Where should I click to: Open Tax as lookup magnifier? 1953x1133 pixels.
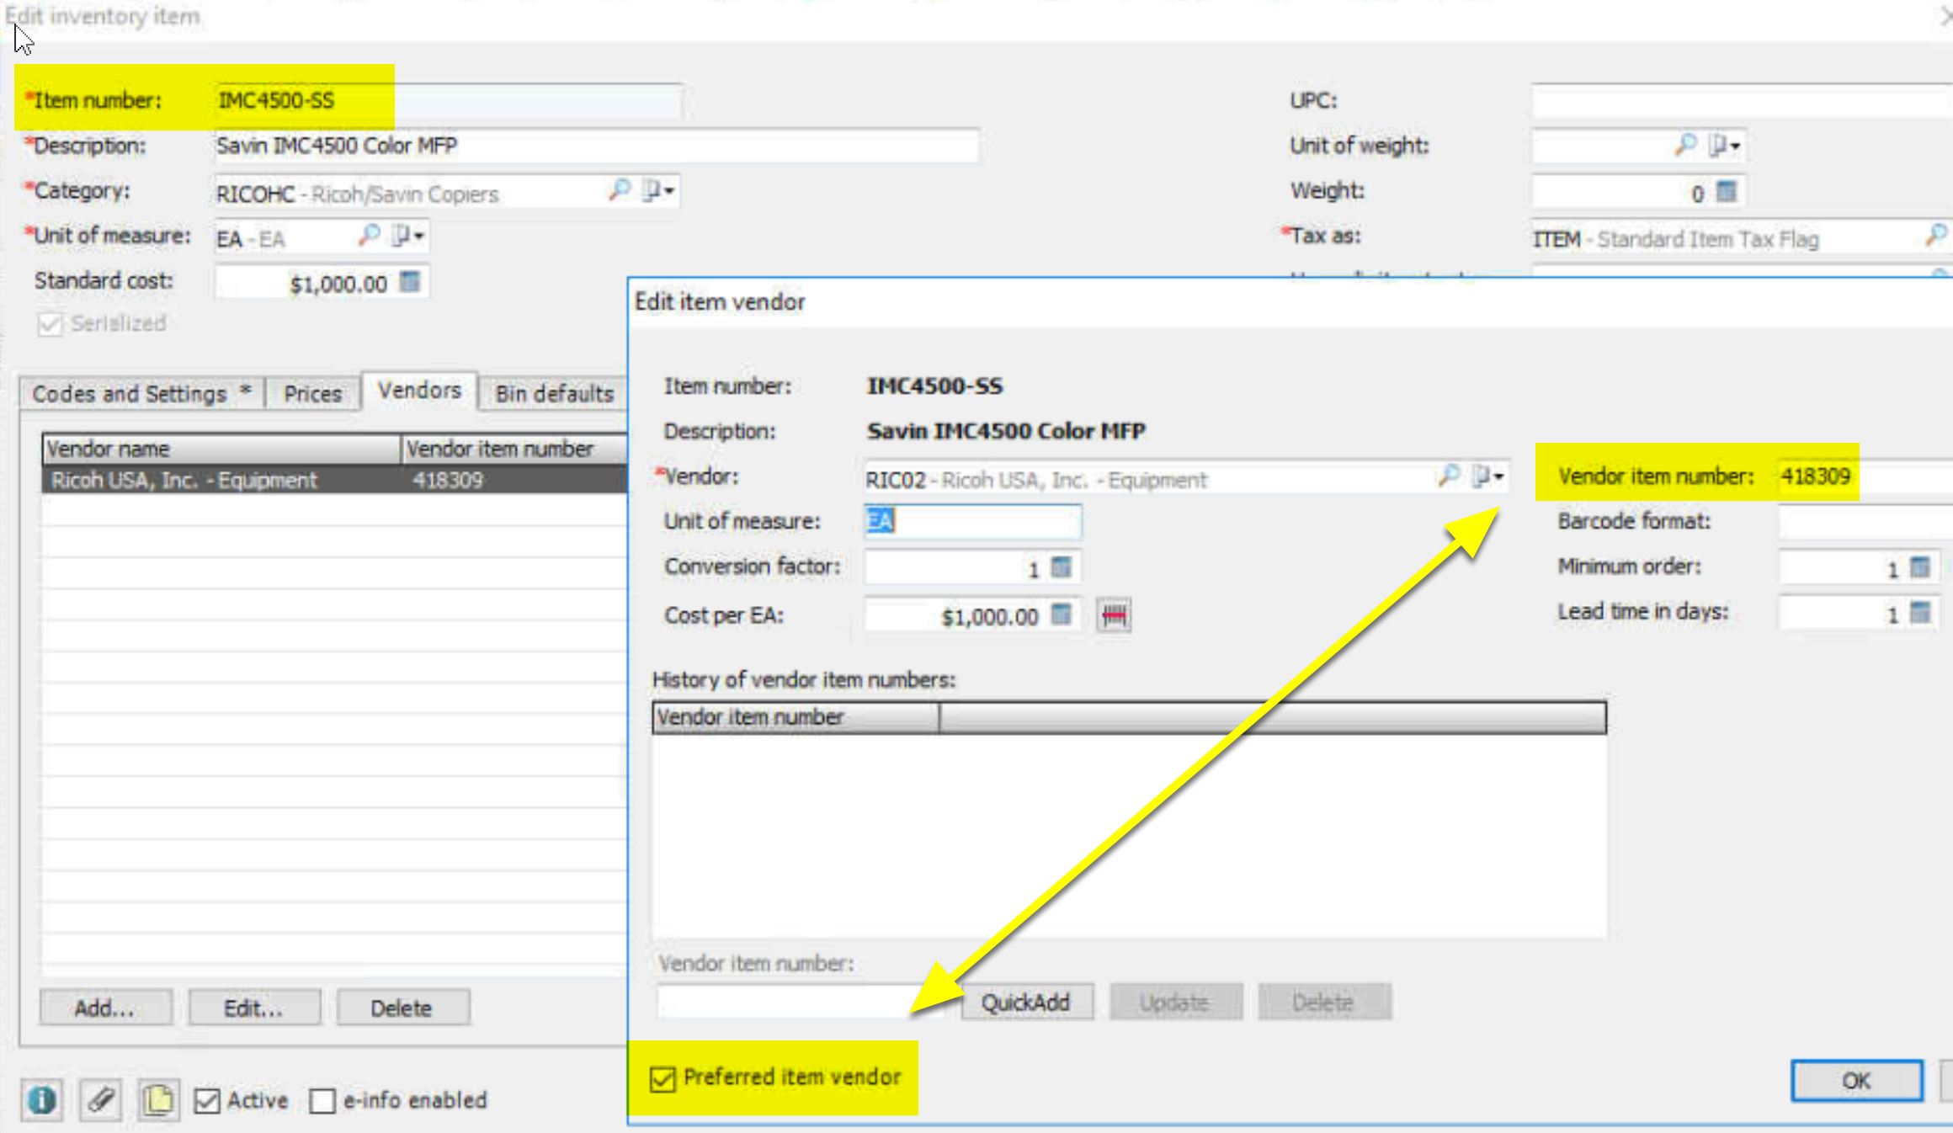pos(1936,236)
